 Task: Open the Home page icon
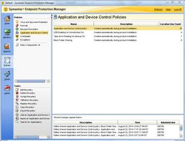click(x=7, y=18)
